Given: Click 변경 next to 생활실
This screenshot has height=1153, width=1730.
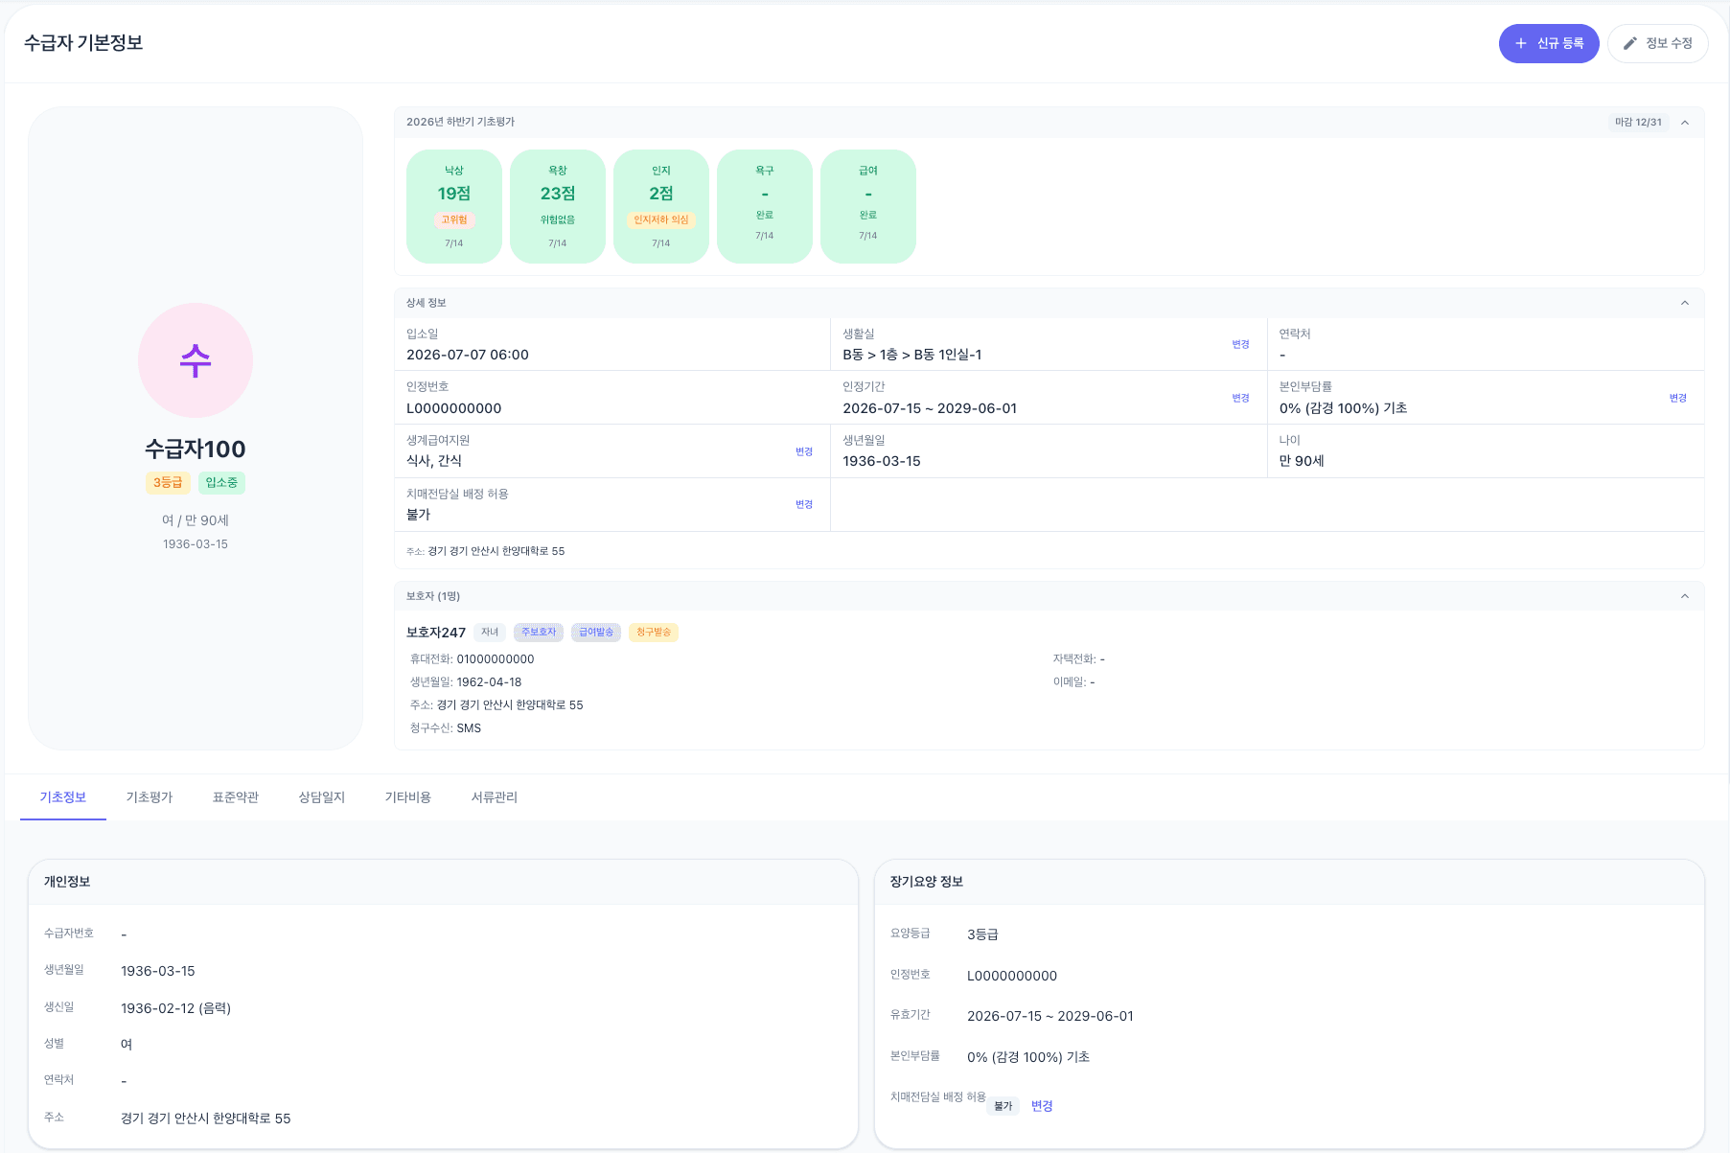Looking at the screenshot, I should [x=1240, y=344].
